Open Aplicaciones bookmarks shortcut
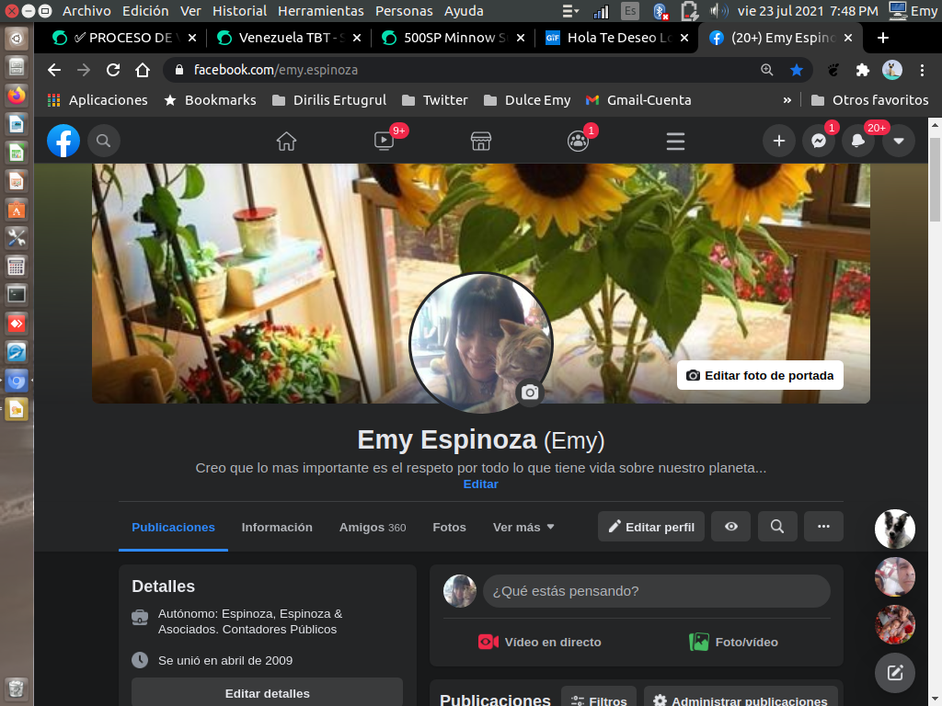This screenshot has height=706, width=942. point(98,100)
